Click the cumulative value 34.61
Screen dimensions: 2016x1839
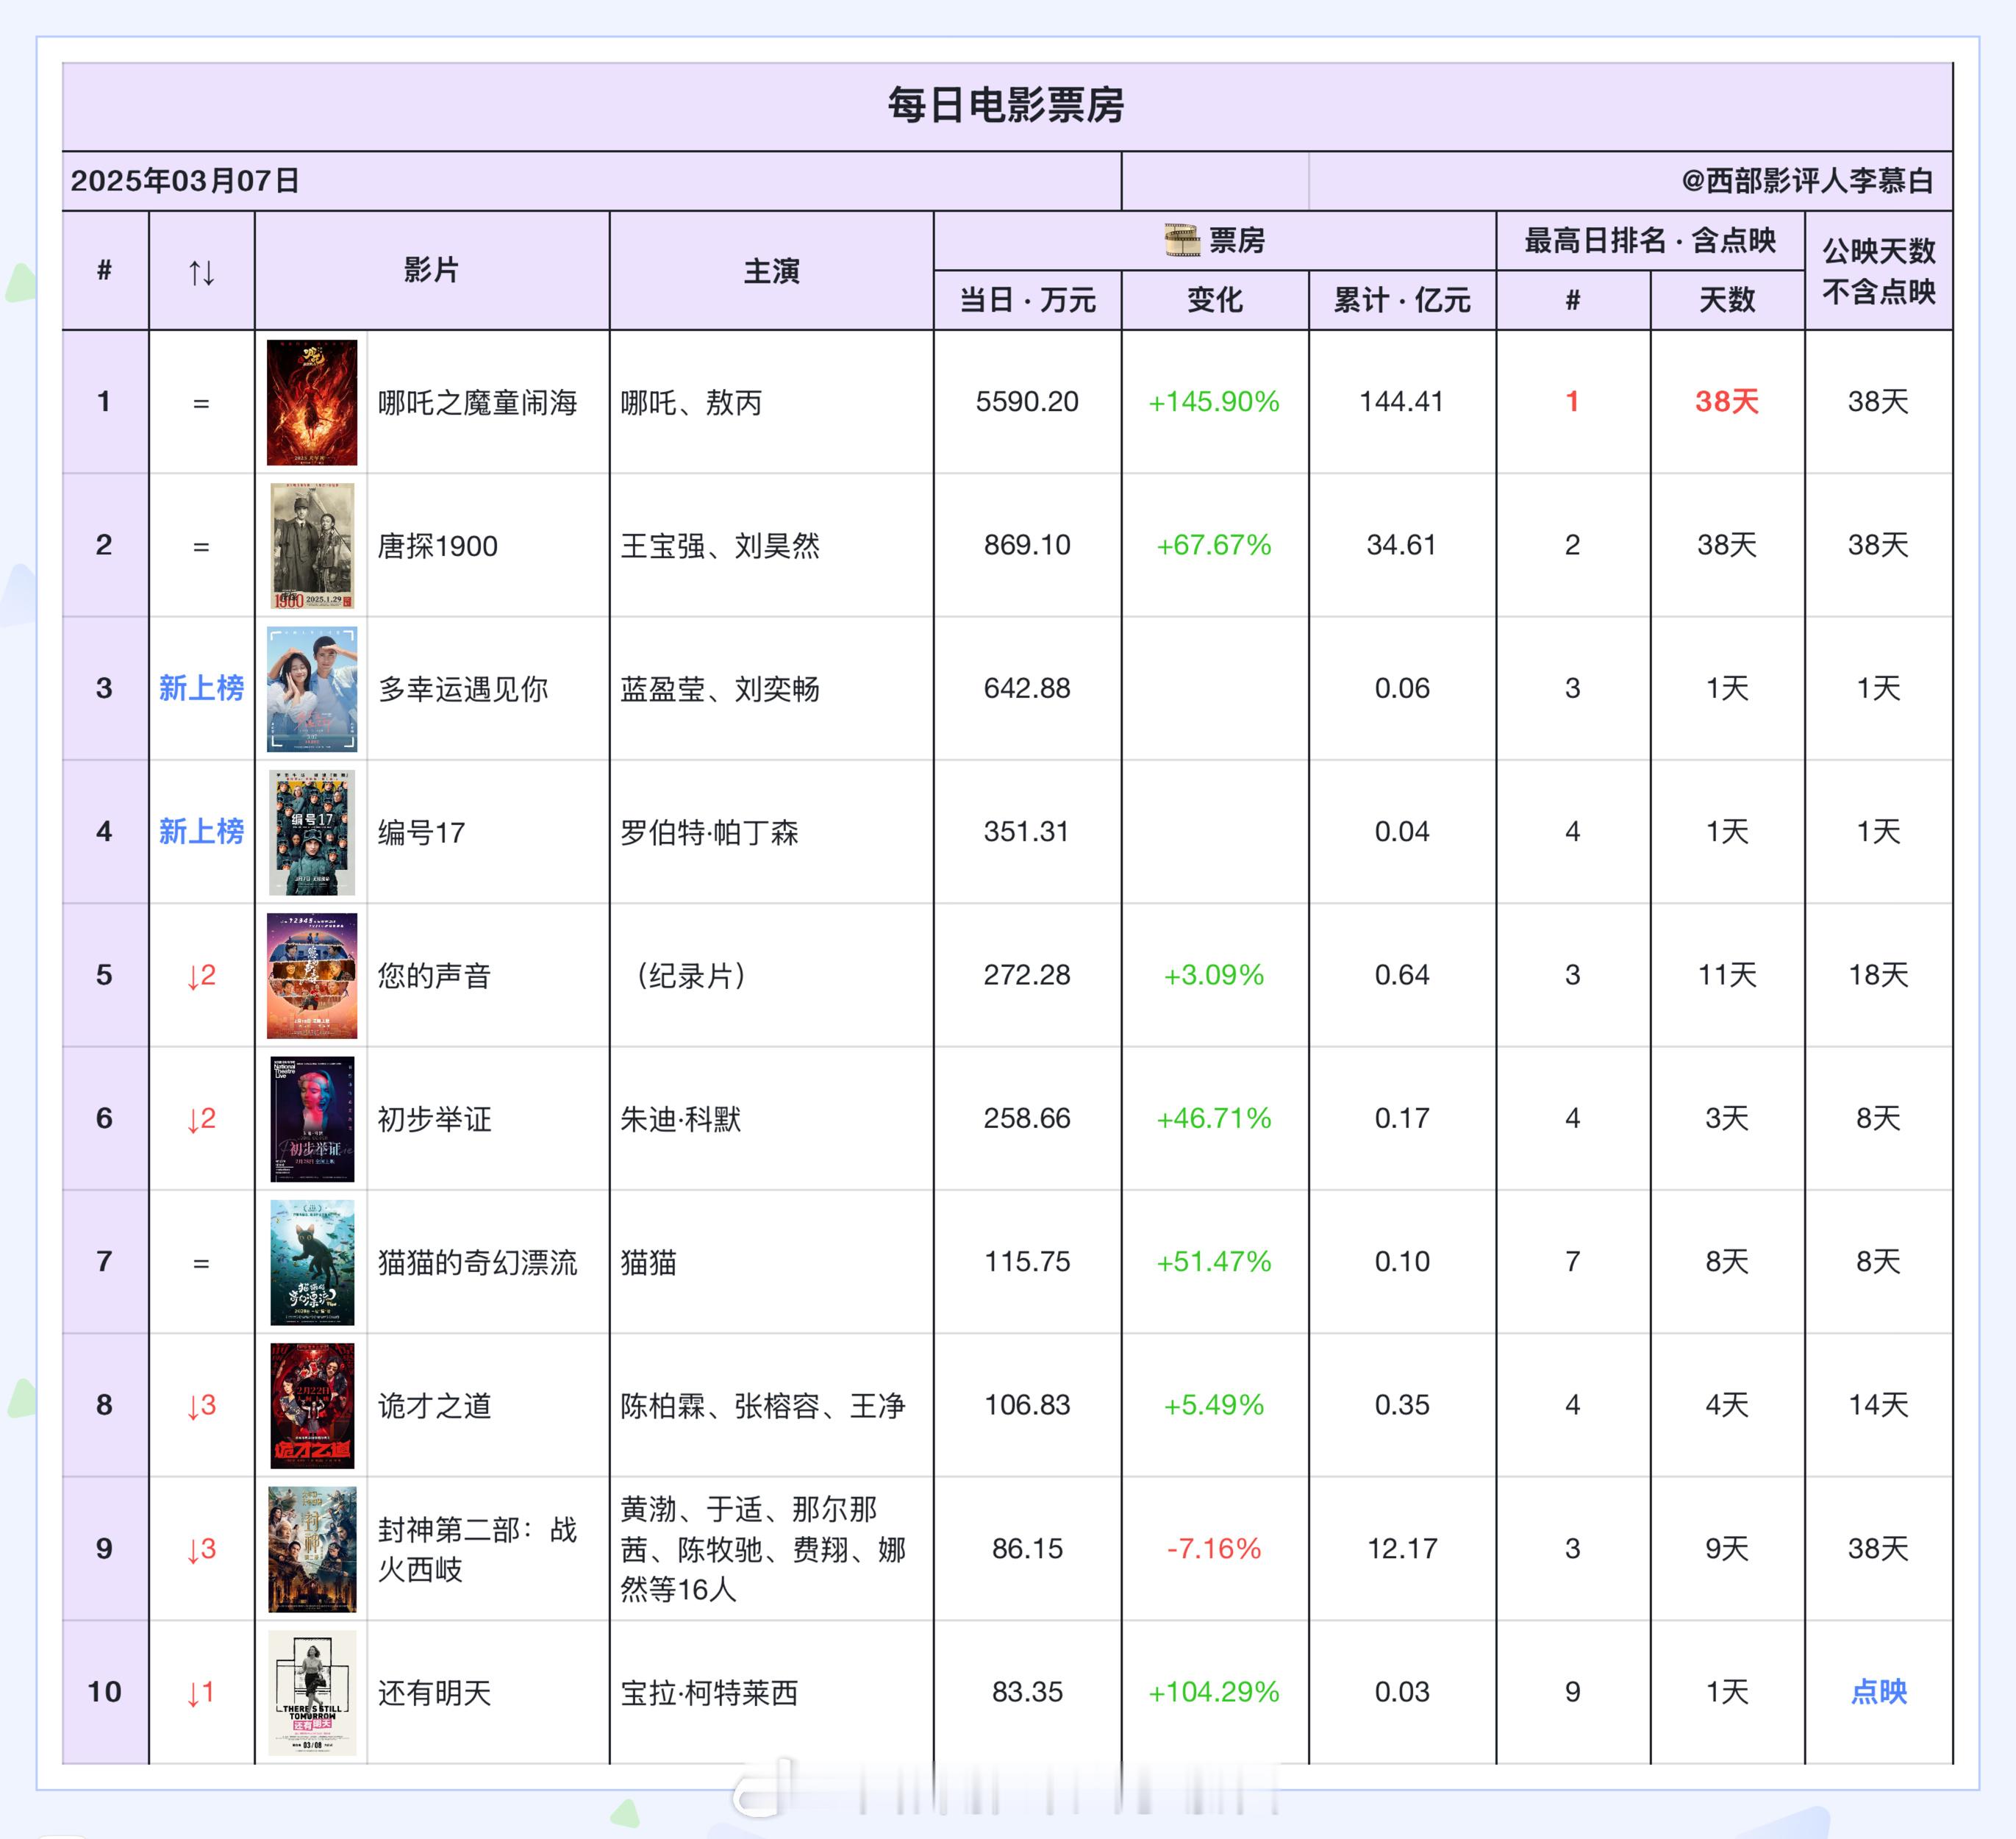pos(1402,545)
